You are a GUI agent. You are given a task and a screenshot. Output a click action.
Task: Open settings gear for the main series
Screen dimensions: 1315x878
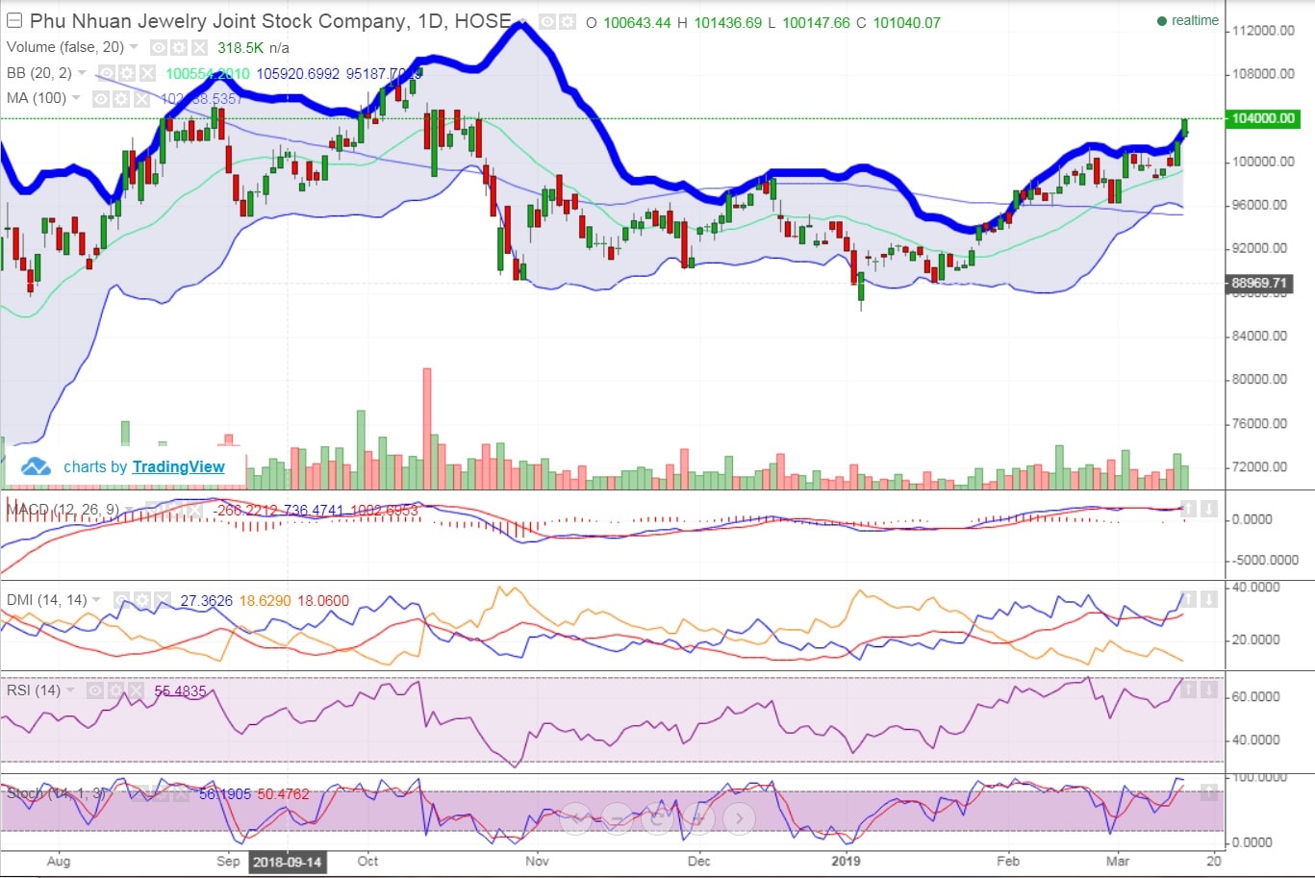point(568,21)
